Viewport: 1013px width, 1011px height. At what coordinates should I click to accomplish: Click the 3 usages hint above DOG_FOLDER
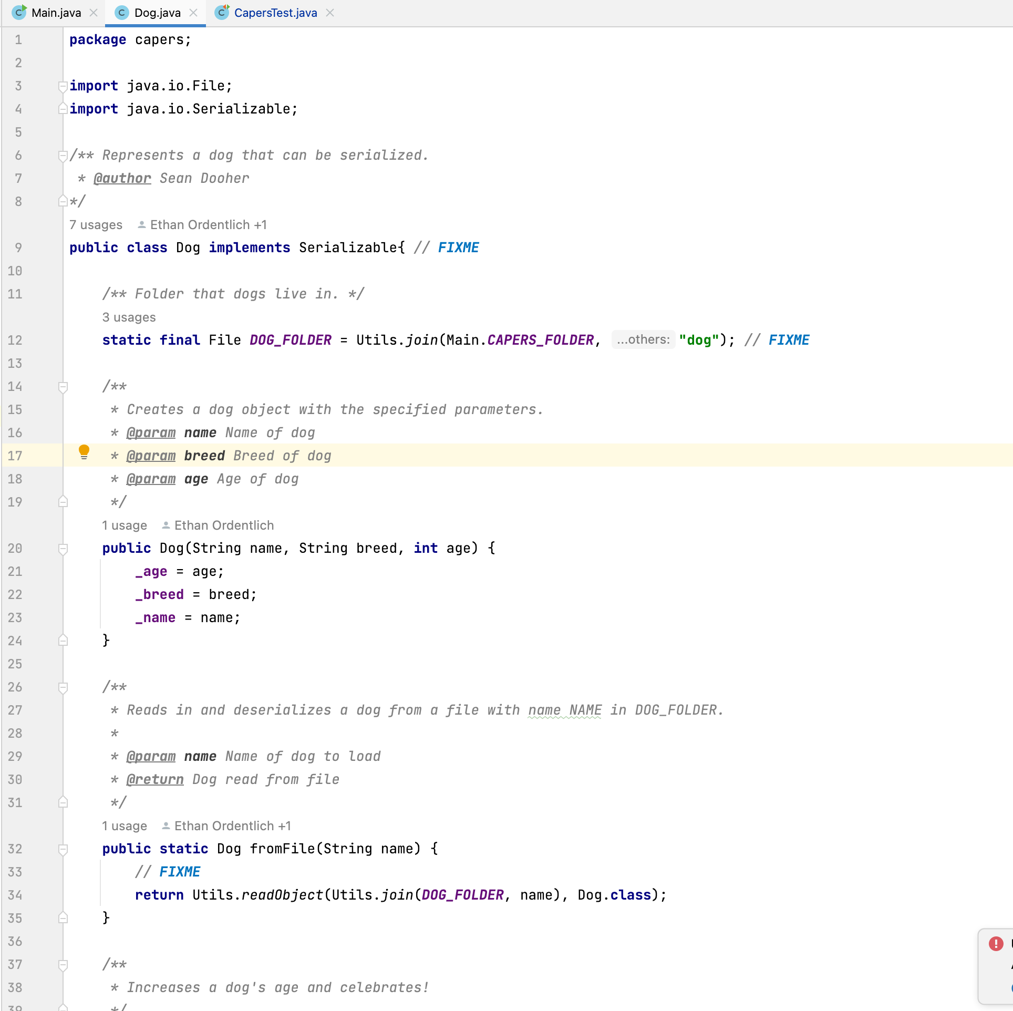[129, 317]
